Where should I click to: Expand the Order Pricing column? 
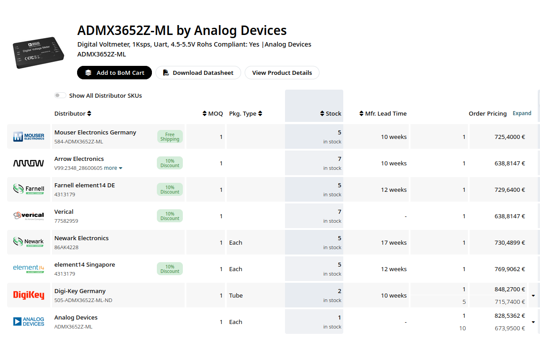pos(522,113)
